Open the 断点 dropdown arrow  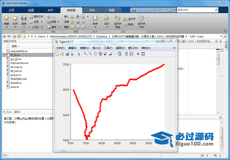96,27
